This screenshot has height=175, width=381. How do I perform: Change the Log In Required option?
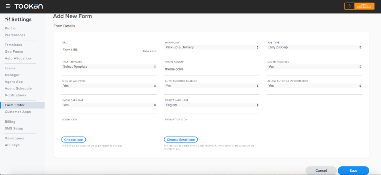tap(314, 67)
